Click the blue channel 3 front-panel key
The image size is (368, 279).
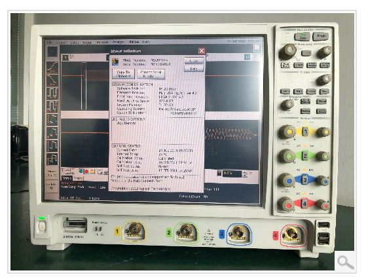click(304, 179)
